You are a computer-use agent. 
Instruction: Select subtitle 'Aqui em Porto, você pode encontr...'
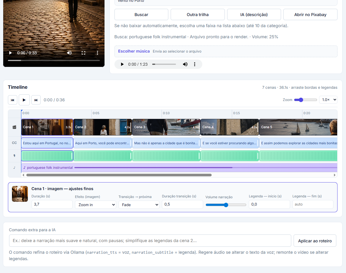click(103, 143)
